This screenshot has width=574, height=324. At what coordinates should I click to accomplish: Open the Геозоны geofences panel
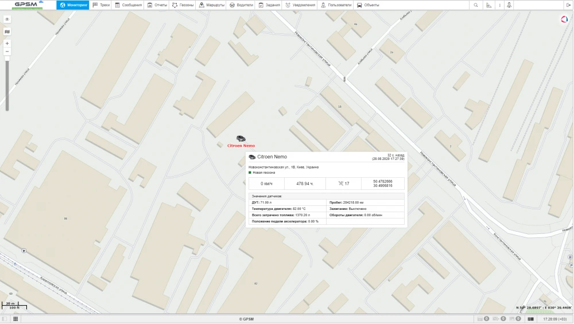(183, 5)
